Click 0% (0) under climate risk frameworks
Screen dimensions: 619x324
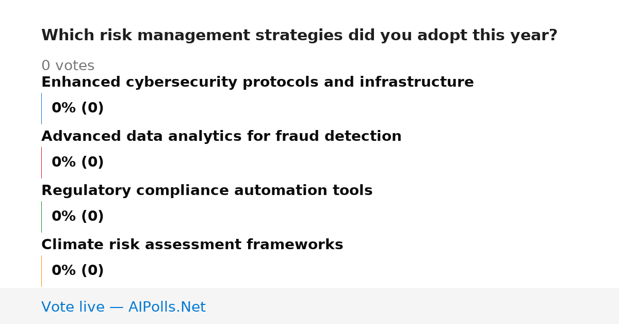[78, 271]
